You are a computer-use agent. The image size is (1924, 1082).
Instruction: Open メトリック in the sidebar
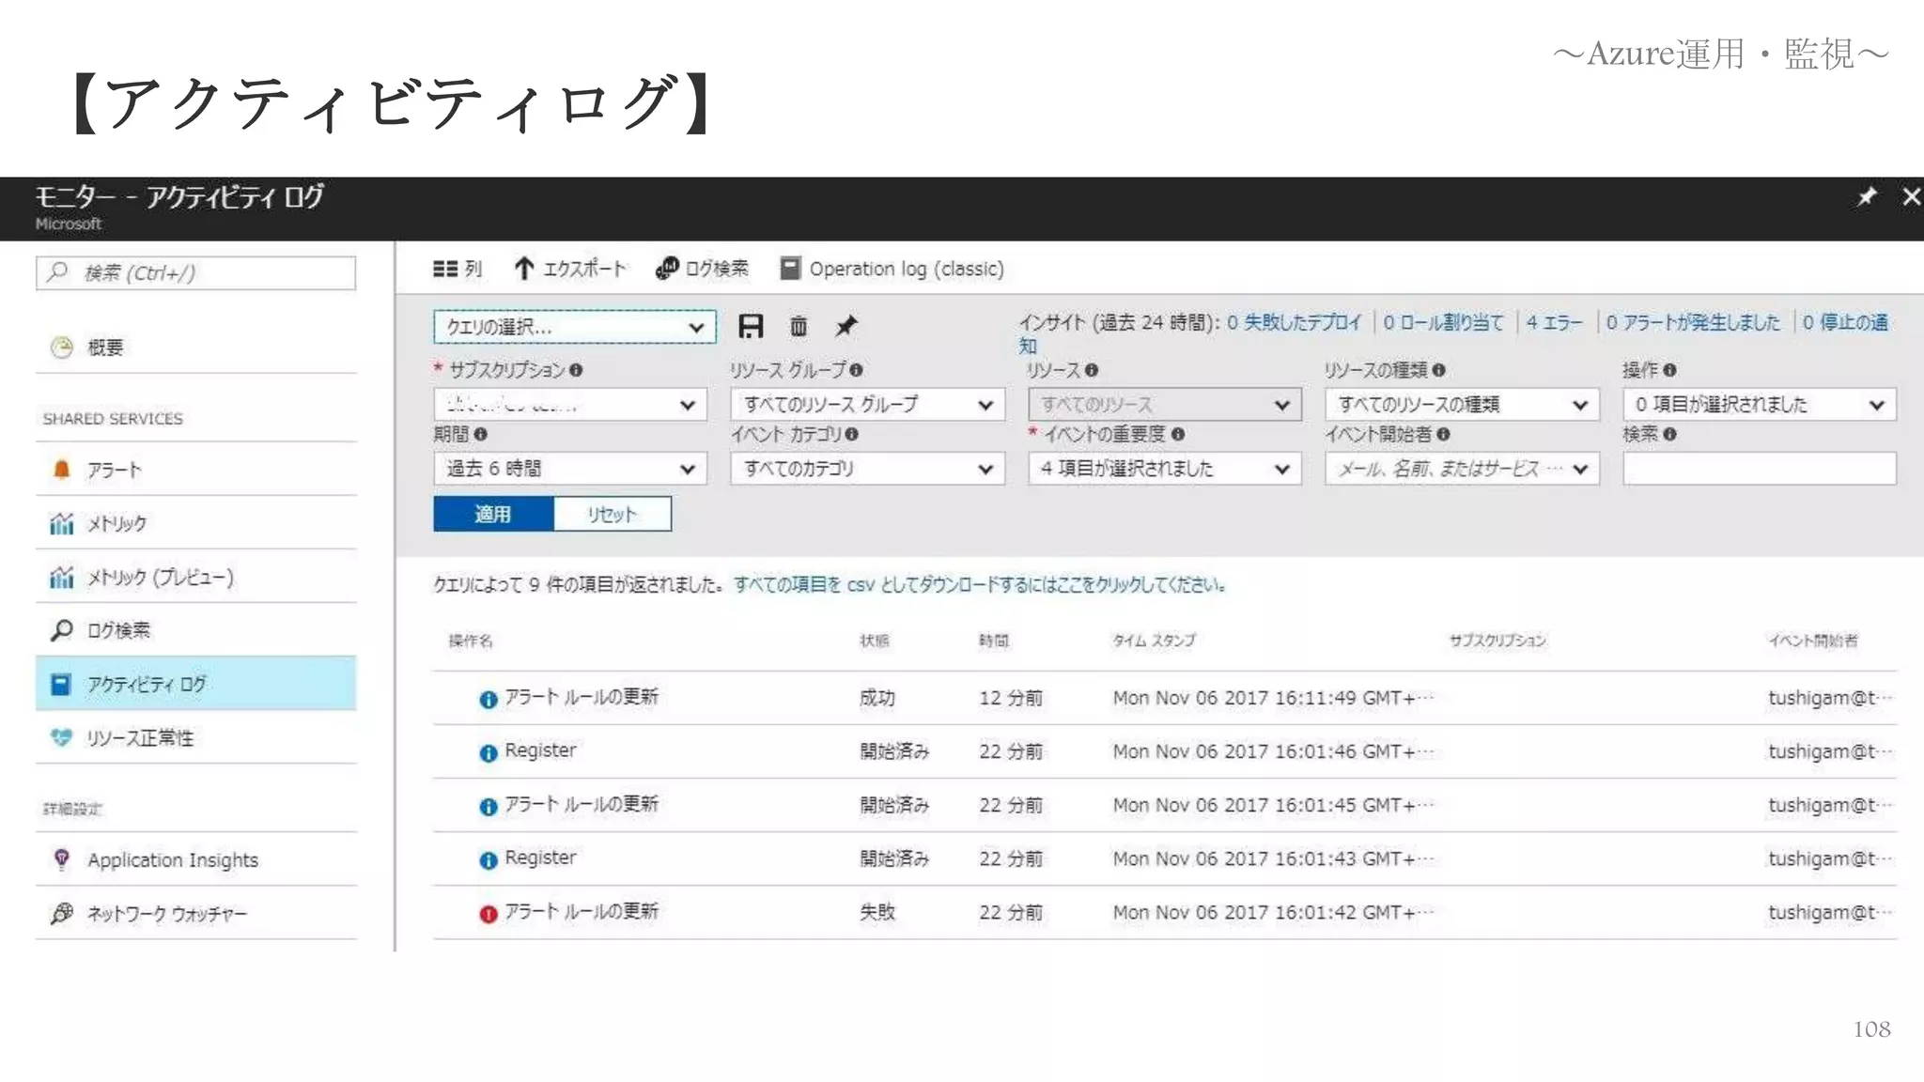tap(195, 523)
